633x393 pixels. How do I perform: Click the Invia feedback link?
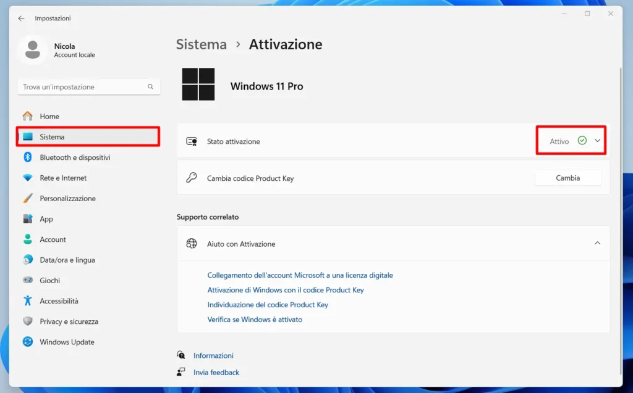point(216,373)
